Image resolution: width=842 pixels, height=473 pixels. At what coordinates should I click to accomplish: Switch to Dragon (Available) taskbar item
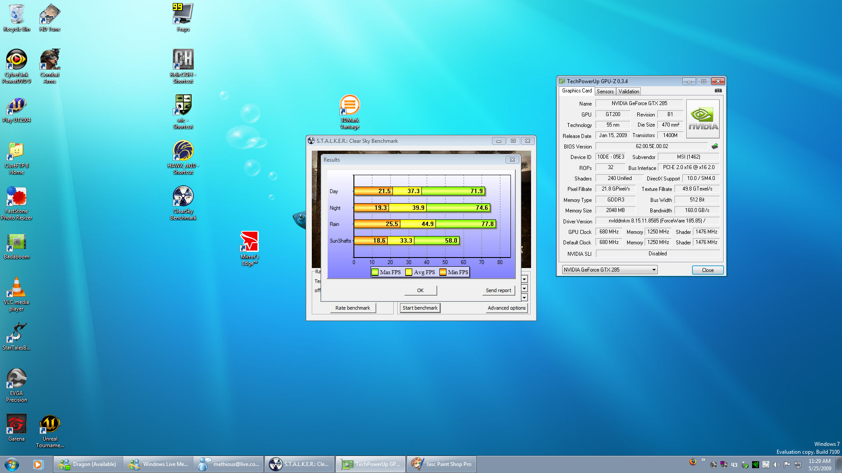(88, 464)
